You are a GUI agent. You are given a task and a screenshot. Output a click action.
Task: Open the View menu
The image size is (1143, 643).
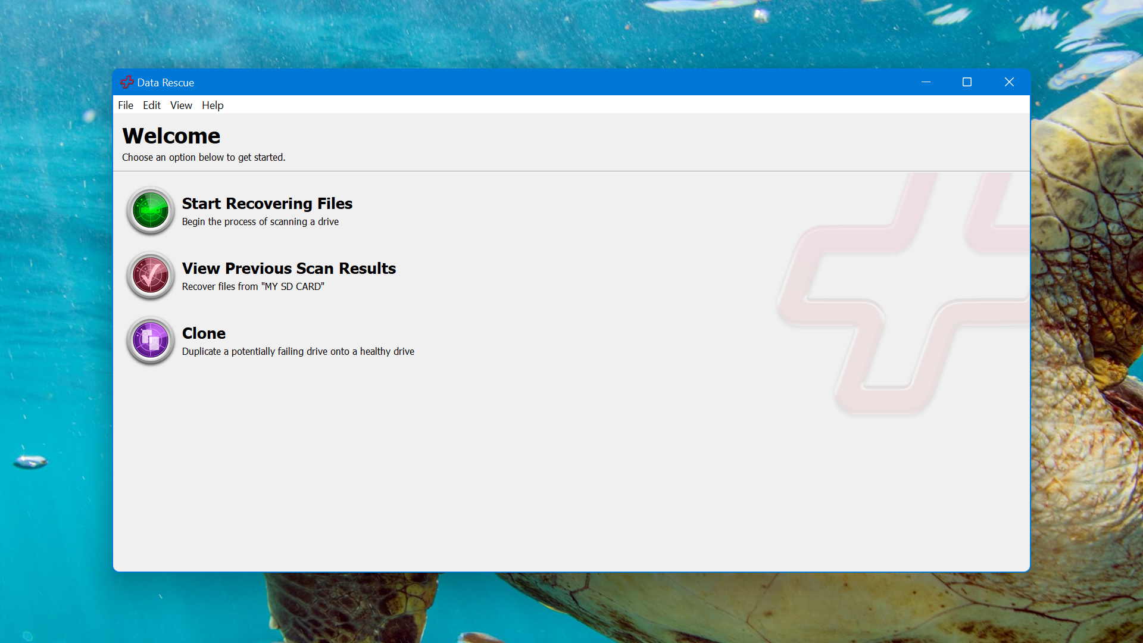[x=181, y=105]
